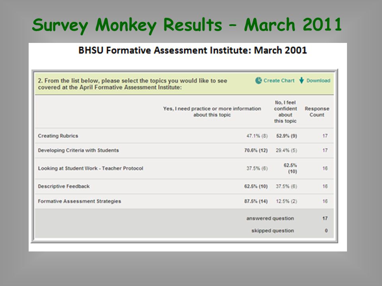Click the 62.5% (10) cell in Descriptive Feedback row
Image resolution: width=382 pixels, height=286 pixels.
[x=256, y=186]
